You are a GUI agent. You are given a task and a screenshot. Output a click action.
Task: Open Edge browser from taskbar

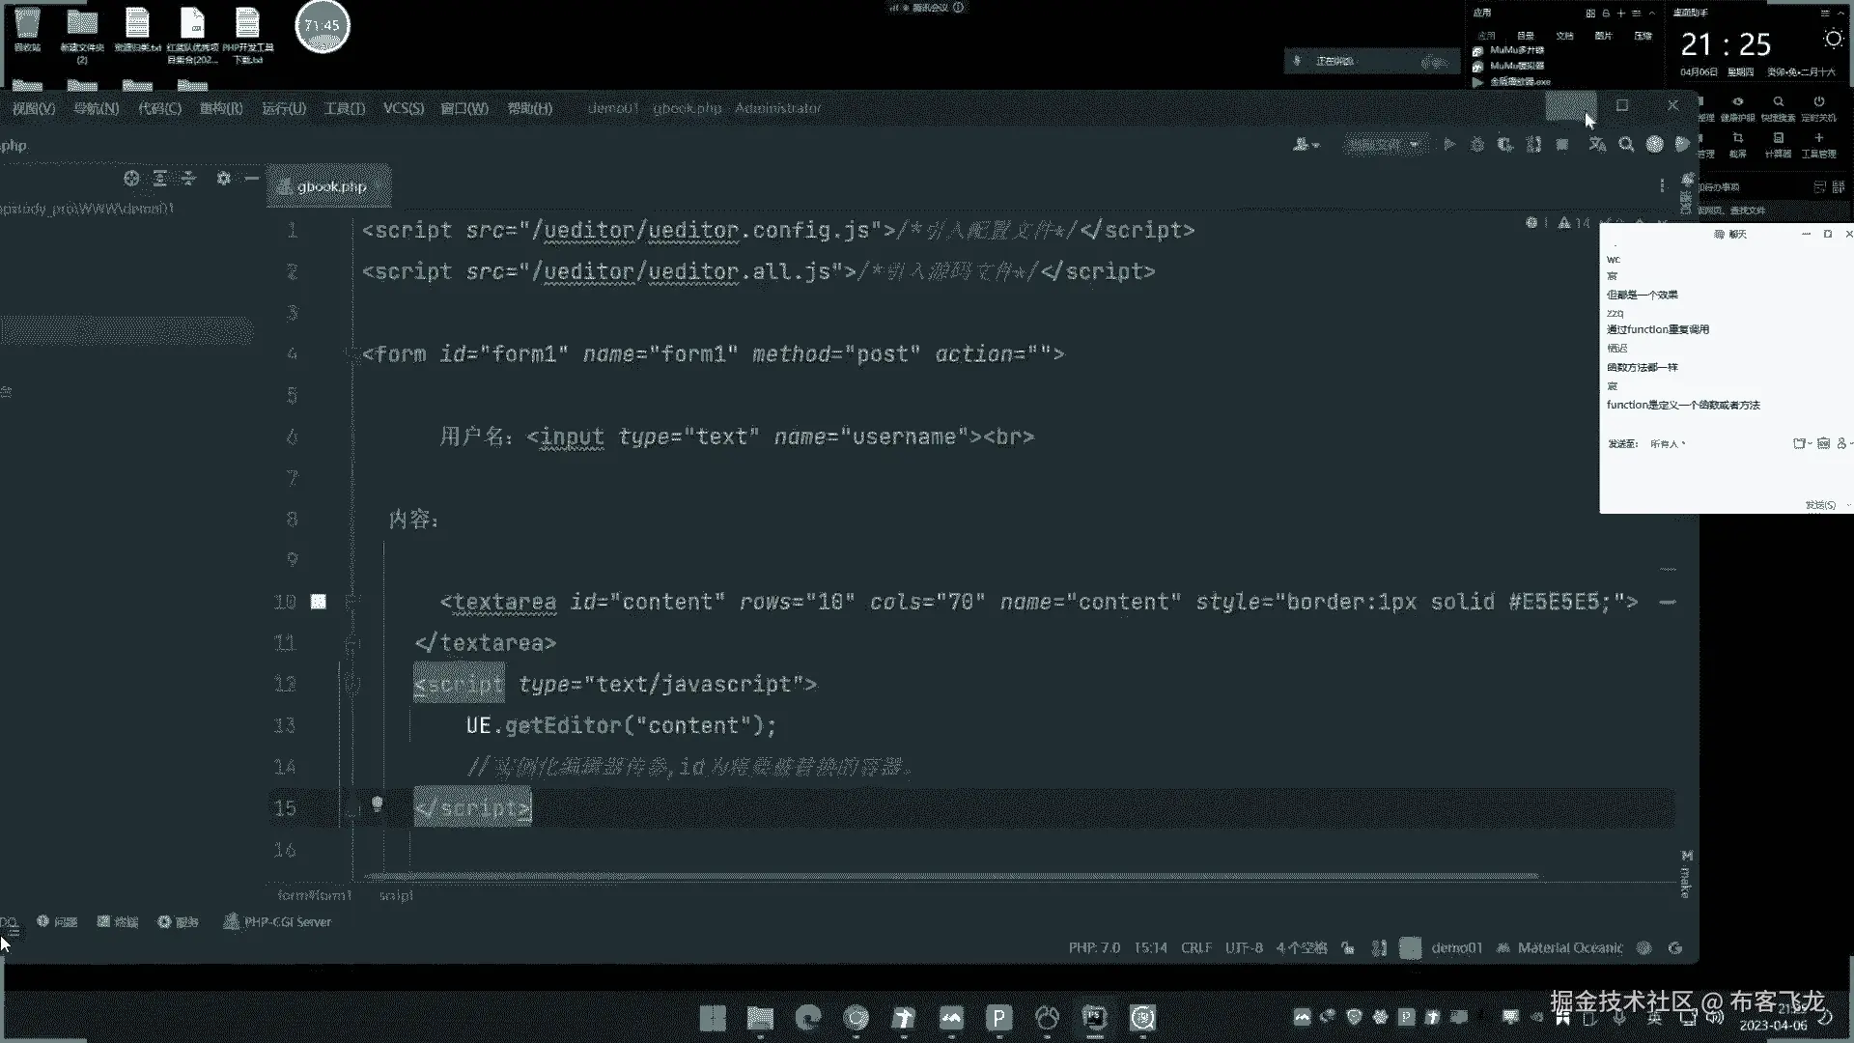click(x=807, y=1018)
